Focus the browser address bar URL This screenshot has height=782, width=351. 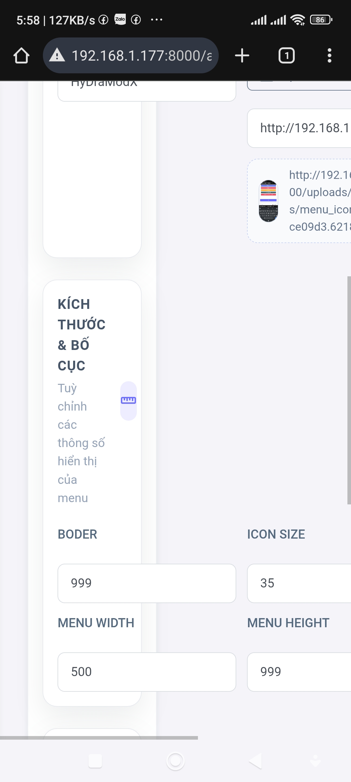(141, 55)
